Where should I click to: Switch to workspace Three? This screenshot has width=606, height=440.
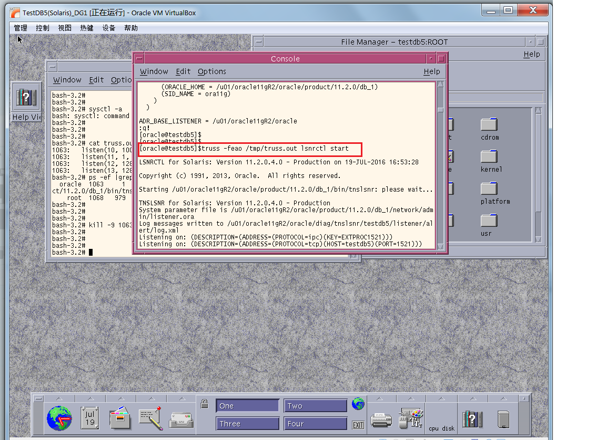click(247, 423)
